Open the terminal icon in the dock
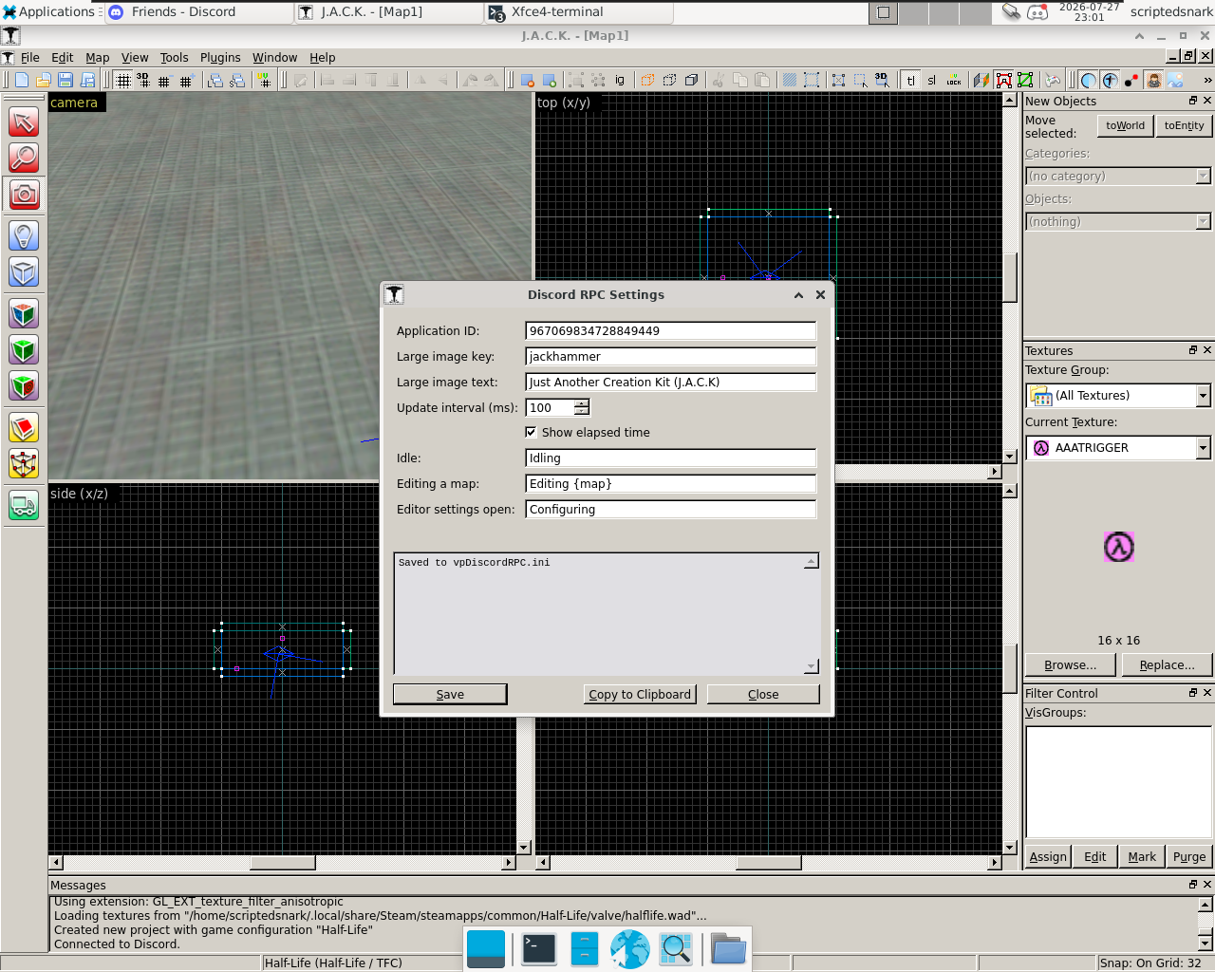1215x972 pixels. coord(538,948)
